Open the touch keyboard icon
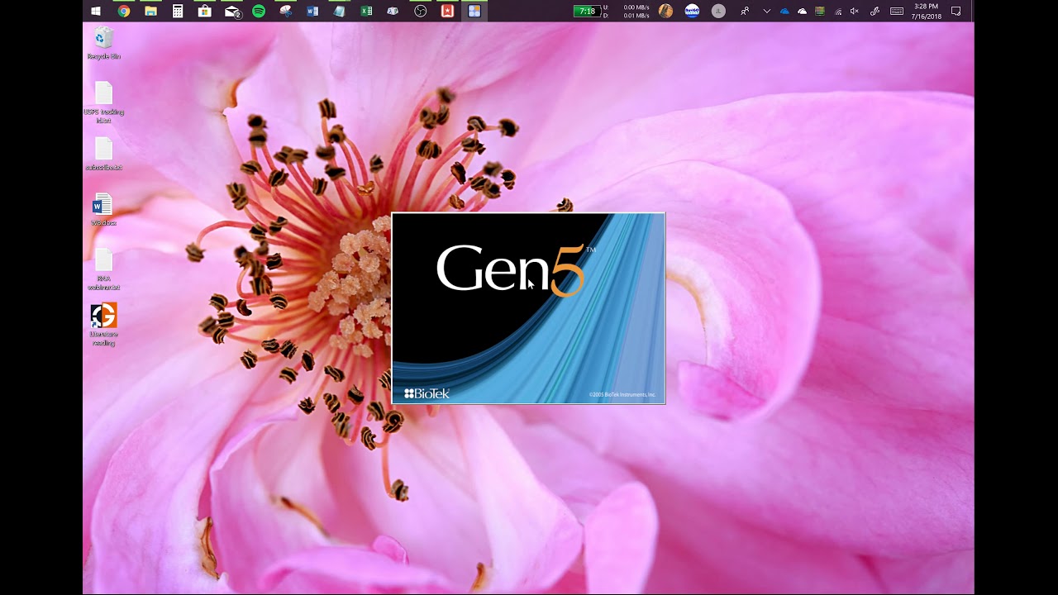 click(897, 11)
